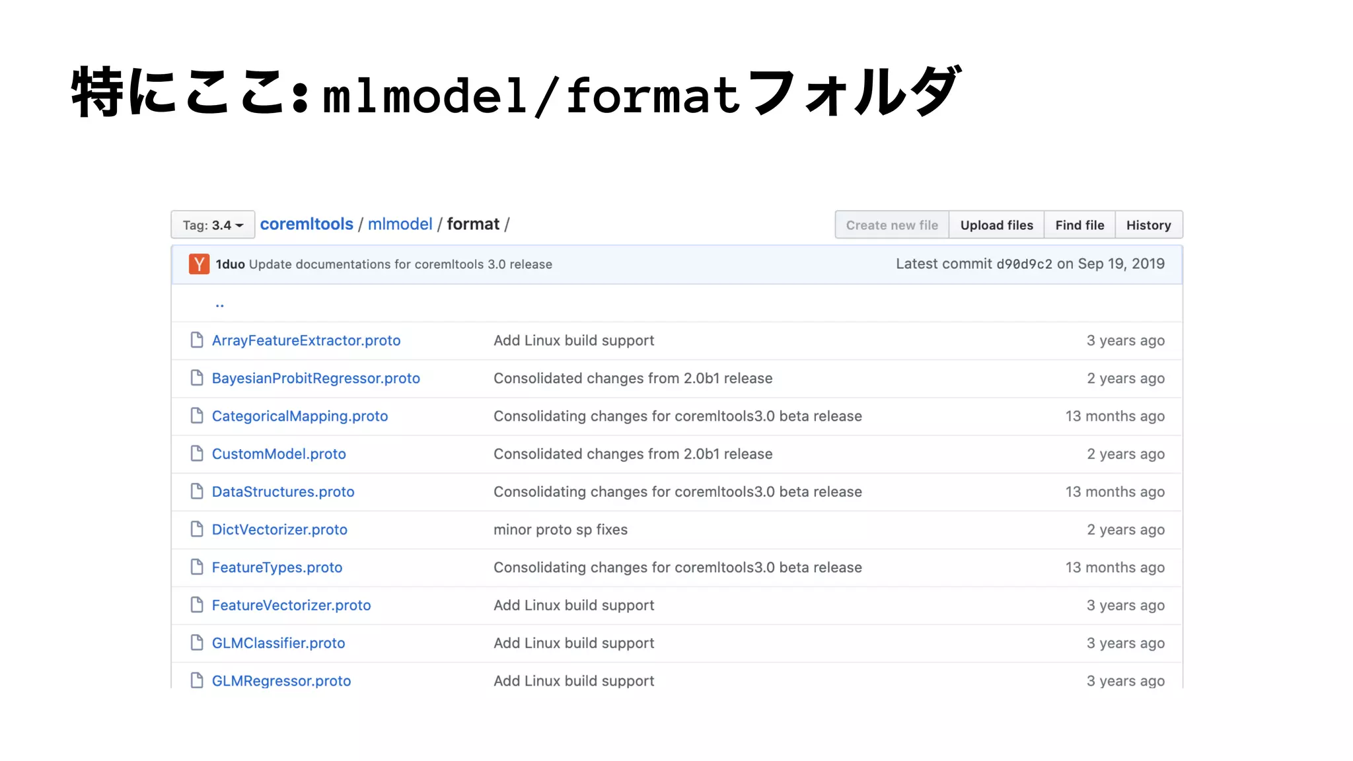
Task: Open CustomModel.proto file
Action: click(x=279, y=454)
